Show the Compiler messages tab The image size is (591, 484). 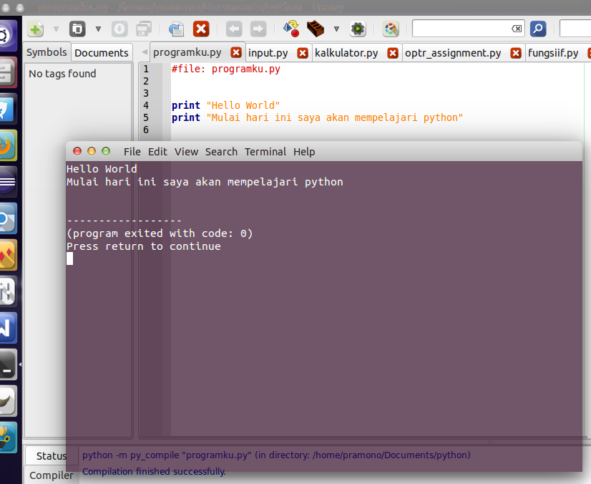[x=52, y=475]
